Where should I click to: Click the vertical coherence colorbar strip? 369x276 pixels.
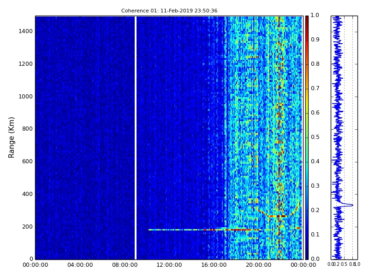[307, 138]
